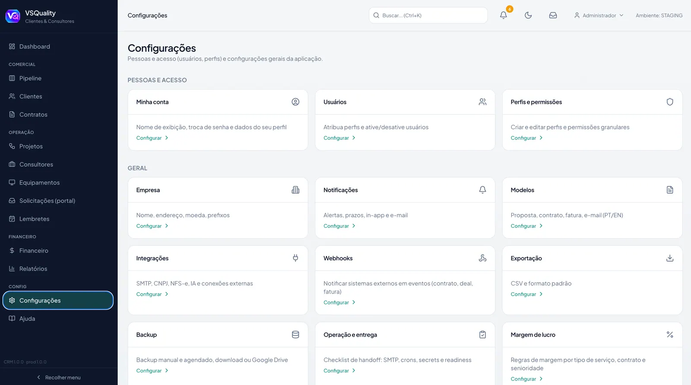Click the Operação e entrega clipboard icon
This screenshot has height=385, width=691.
point(482,335)
